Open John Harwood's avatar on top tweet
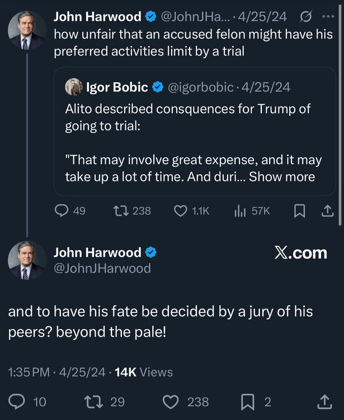The width and height of the screenshot is (344, 420). [x=27, y=30]
